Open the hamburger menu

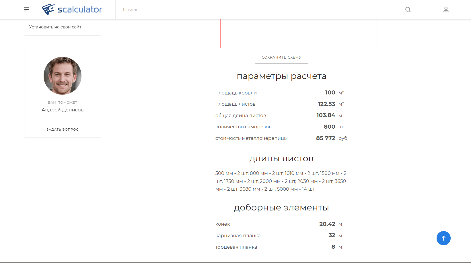(26, 9)
